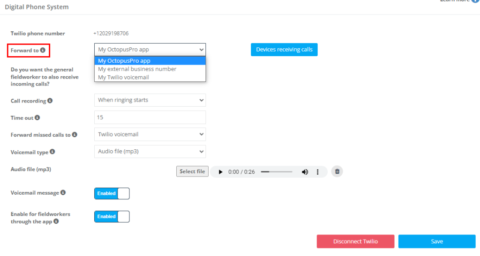Open Forward missed calls to dropdown

[x=150, y=134]
